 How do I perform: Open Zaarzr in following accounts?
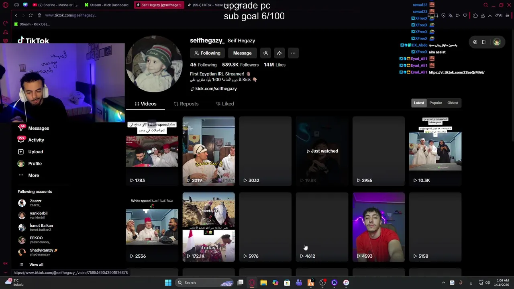[x=35, y=203]
